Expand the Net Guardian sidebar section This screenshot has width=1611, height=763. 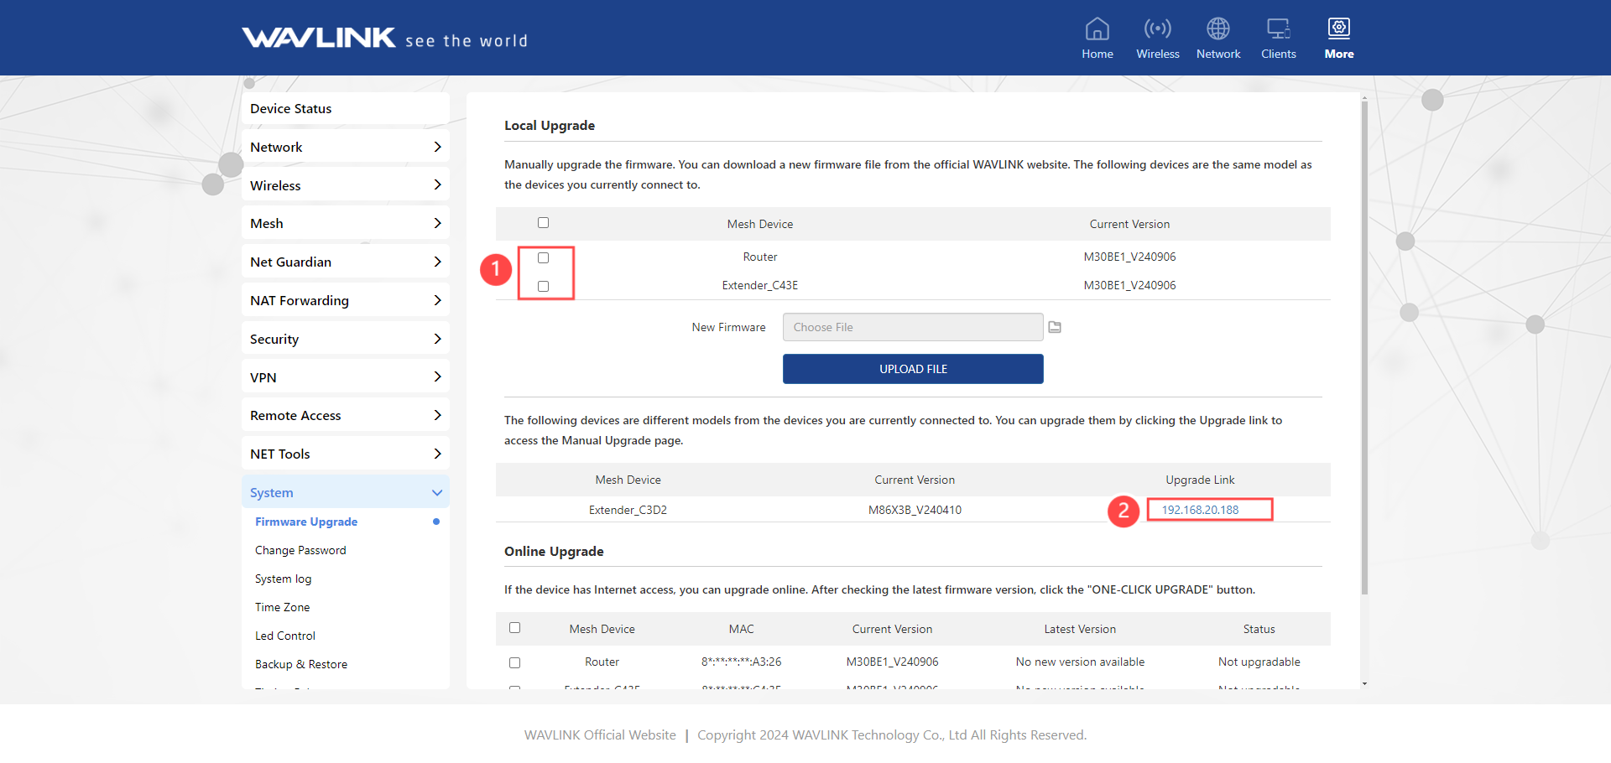(345, 262)
